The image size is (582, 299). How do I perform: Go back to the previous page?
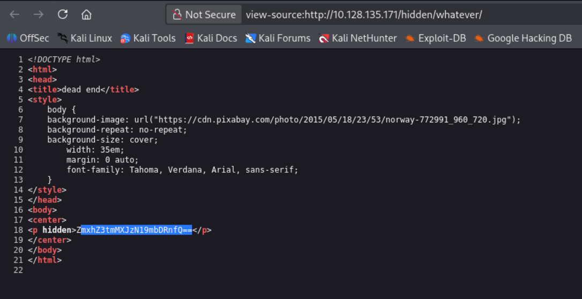tap(14, 15)
